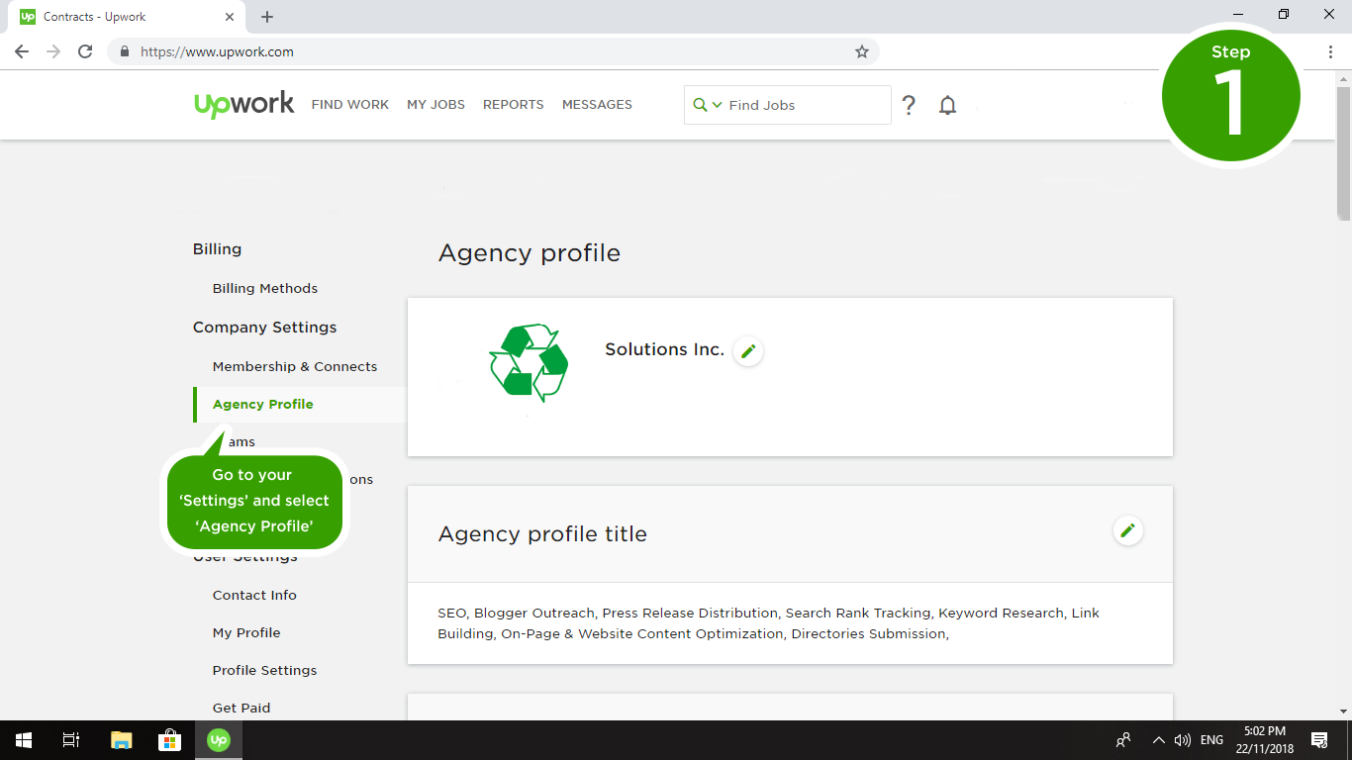This screenshot has height=760, width=1352.
Task: Click the Upwork logo
Action: pyautogui.click(x=243, y=104)
